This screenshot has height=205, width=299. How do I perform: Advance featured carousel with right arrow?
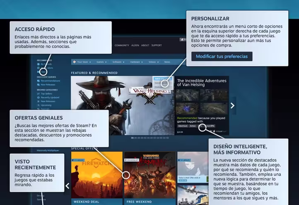232,106
